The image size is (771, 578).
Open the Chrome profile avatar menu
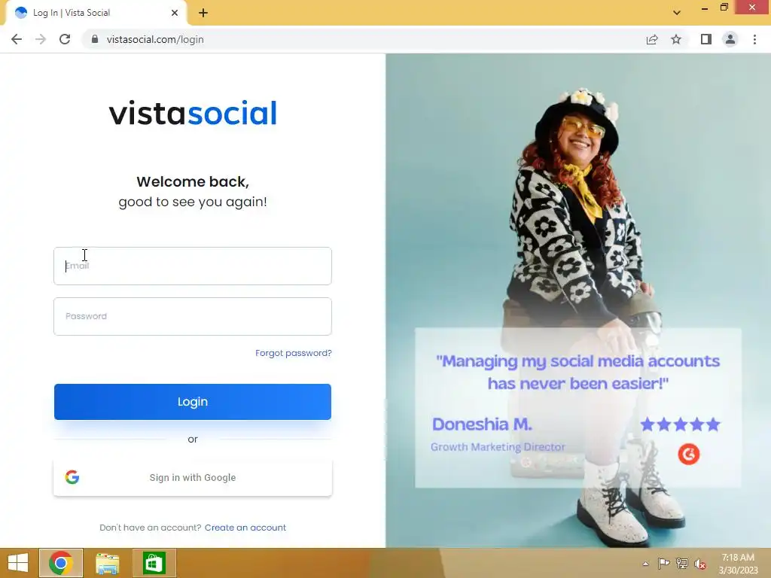pos(730,39)
